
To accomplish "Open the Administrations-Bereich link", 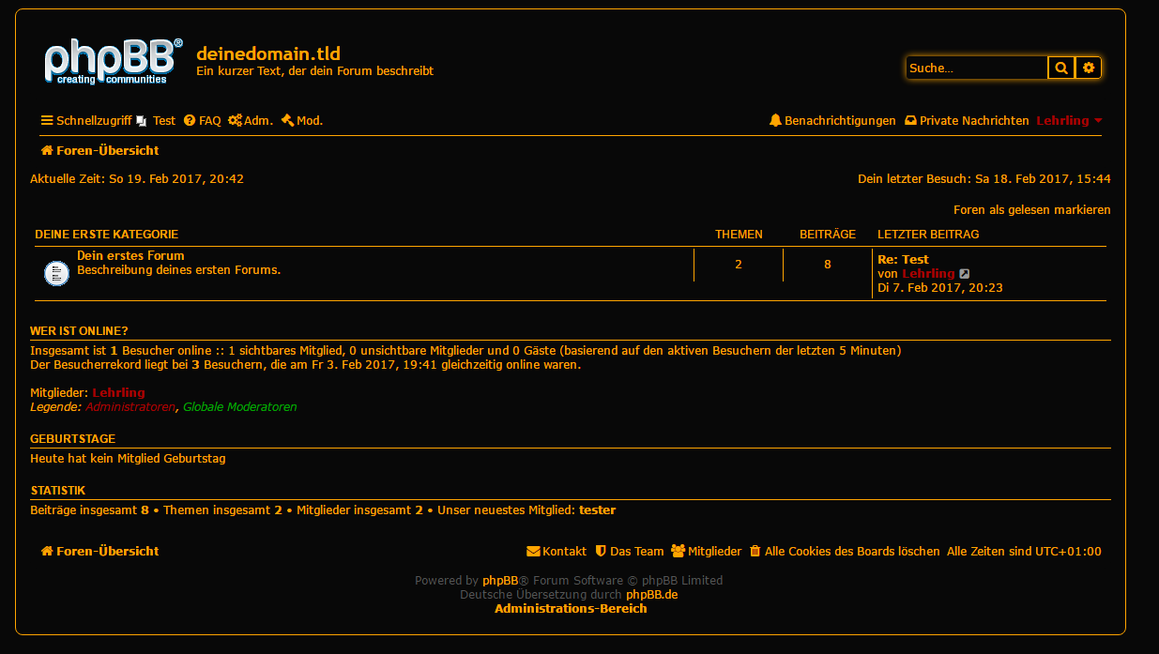I will (x=571, y=609).
